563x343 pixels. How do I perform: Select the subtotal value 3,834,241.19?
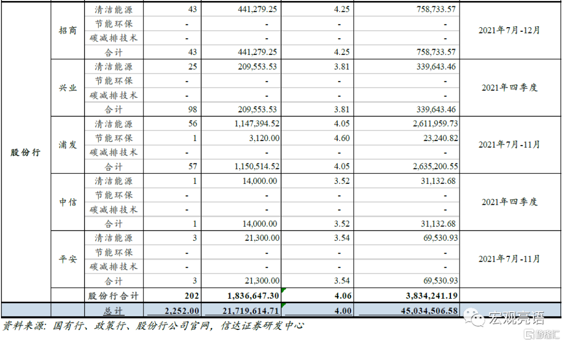pos(432,296)
